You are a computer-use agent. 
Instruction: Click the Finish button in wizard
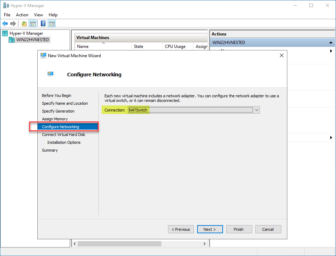coord(239,229)
